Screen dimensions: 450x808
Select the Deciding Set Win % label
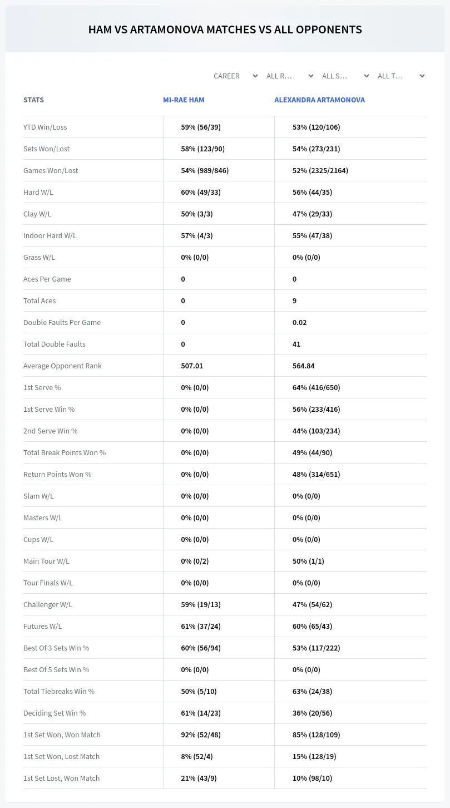point(55,713)
